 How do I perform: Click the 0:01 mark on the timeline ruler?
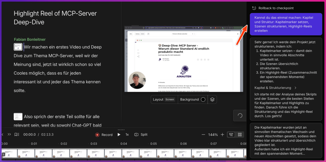(34, 144)
